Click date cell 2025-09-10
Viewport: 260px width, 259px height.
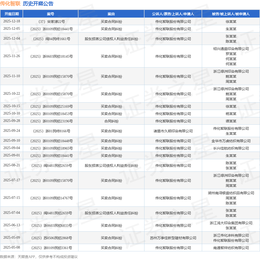point(12,141)
